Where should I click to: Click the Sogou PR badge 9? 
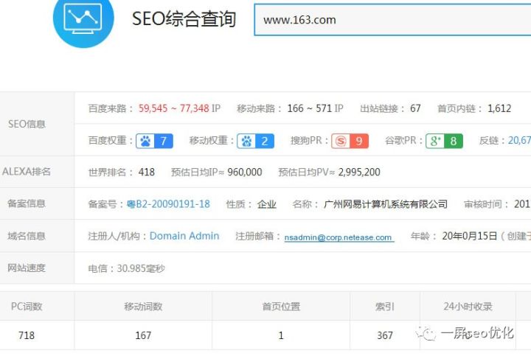350,141
